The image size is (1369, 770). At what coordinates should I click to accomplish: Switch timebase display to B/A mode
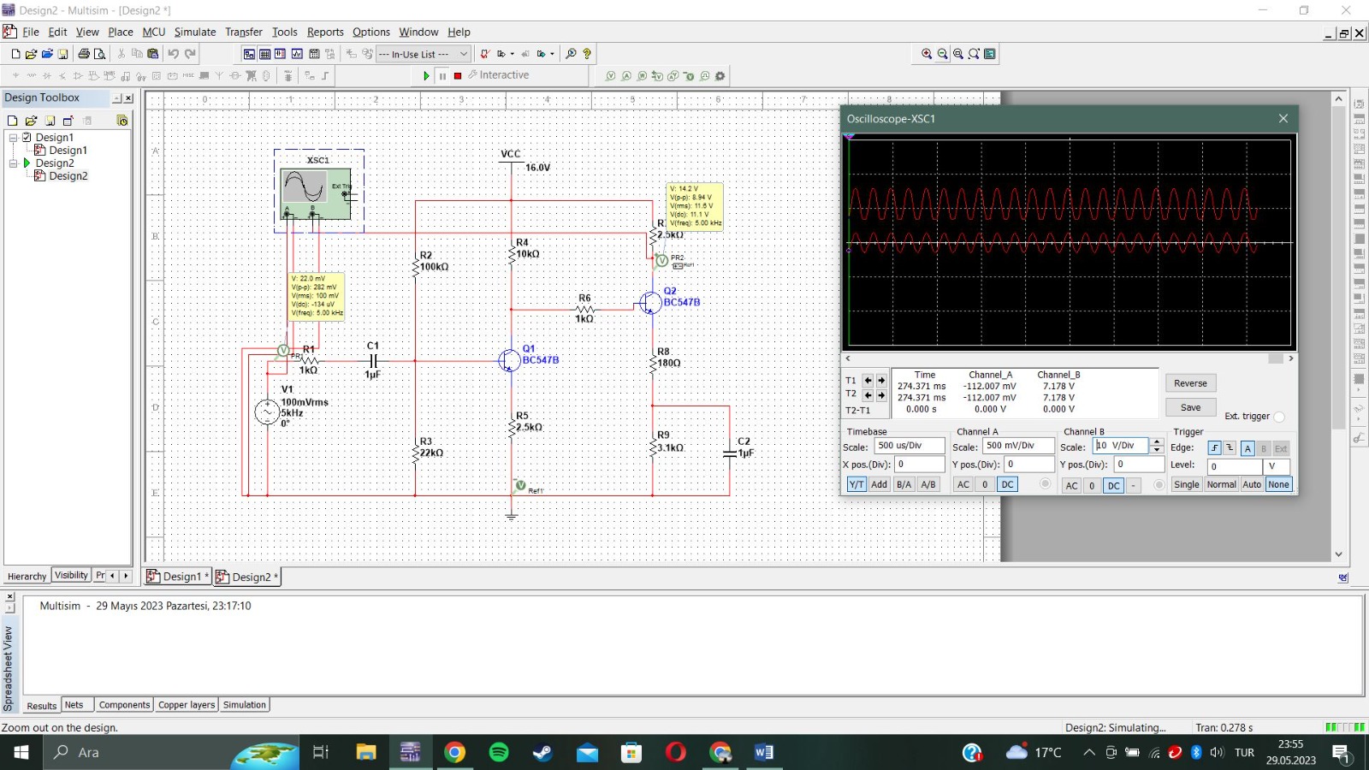[x=904, y=484]
